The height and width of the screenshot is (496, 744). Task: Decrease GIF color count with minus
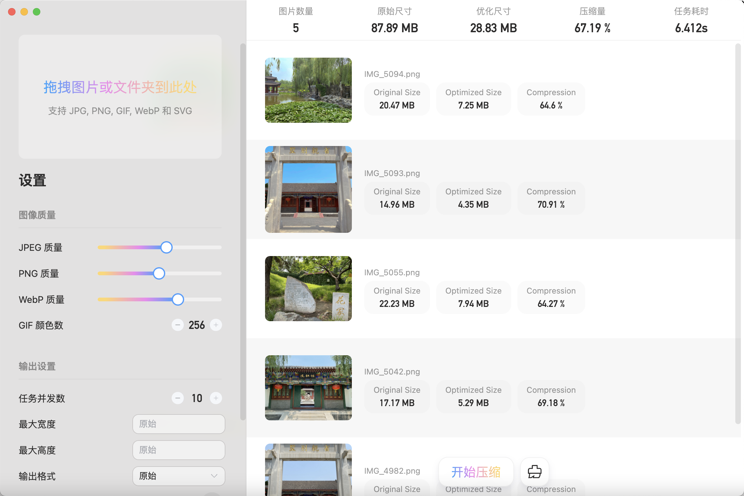click(x=178, y=325)
